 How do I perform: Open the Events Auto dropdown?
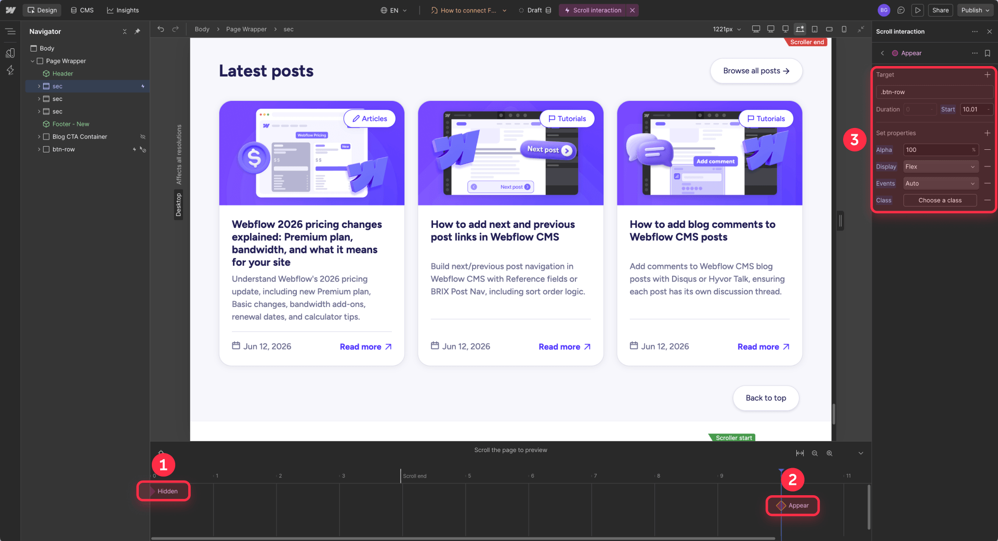[x=941, y=183]
